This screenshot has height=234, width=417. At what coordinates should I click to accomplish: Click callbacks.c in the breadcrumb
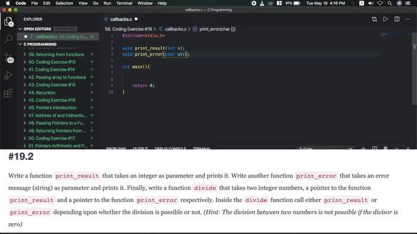click(175, 29)
